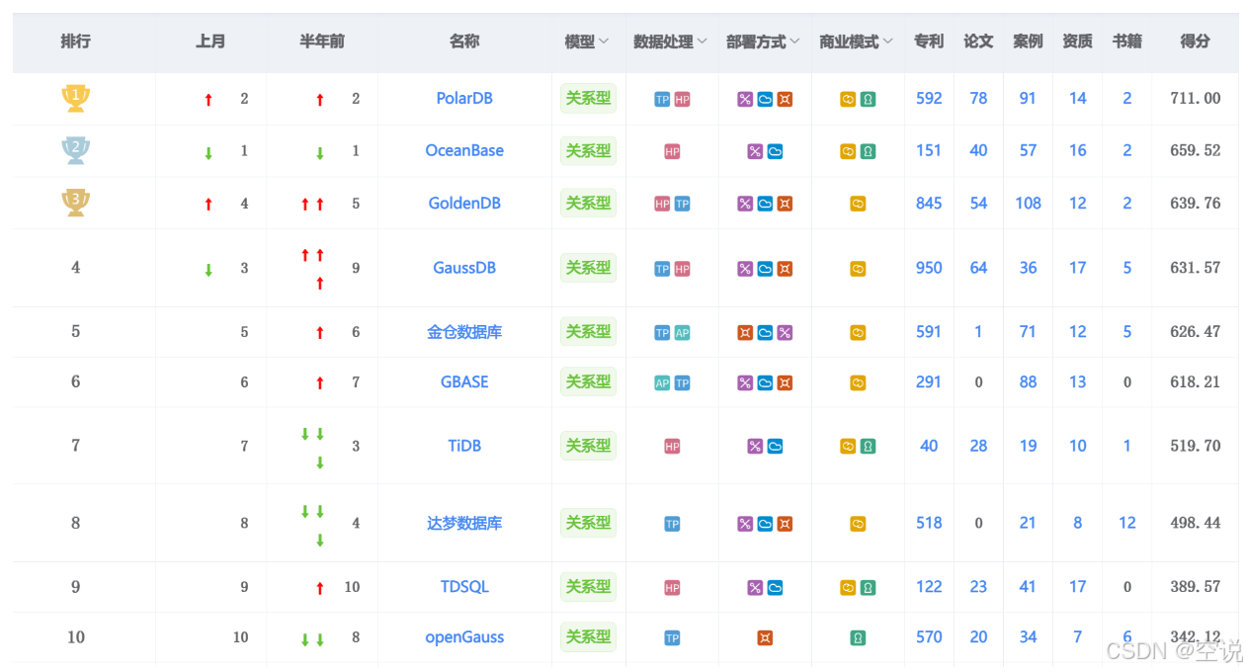Open the 商业模式 column filter dropdown
1247x672 pixels.
coord(887,42)
